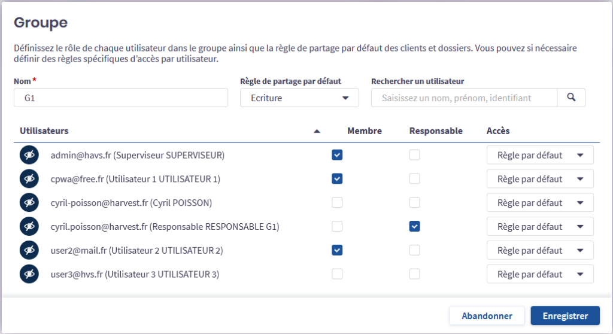Image resolution: width=613 pixels, height=334 pixels.
Task: Click the Abandonner button
Action: coord(487,315)
